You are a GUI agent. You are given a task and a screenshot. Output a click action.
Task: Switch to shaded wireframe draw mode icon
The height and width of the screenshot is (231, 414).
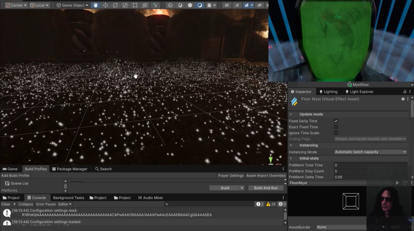click(x=180, y=5)
